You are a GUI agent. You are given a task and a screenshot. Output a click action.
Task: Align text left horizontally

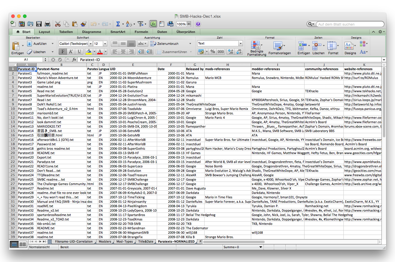tap(115, 52)
